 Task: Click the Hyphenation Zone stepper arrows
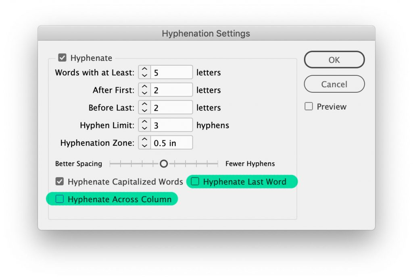(x=145, y=143)
